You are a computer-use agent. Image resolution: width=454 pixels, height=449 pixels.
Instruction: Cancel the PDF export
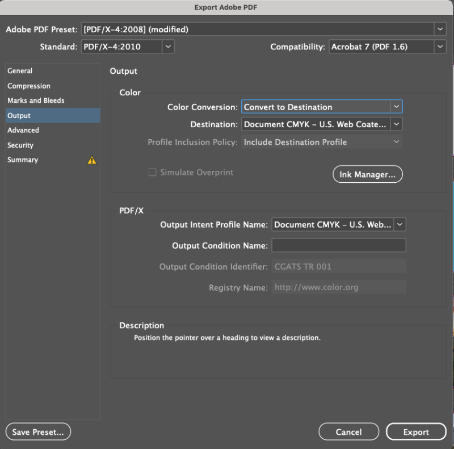click(x=348, y=432)
